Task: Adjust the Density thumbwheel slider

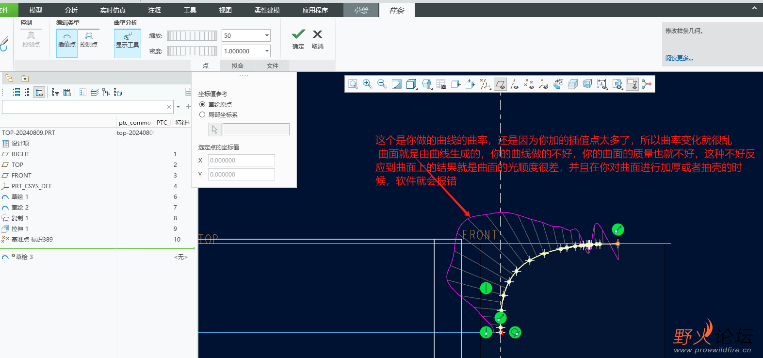Action: point(192,51)
